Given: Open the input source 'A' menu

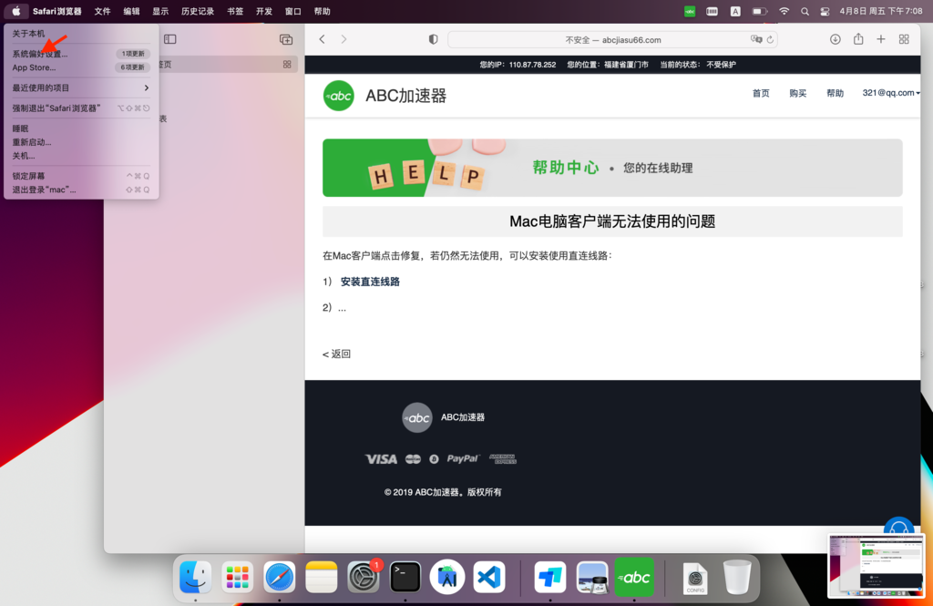Looking at the screenshot, I should click(735, 11).
